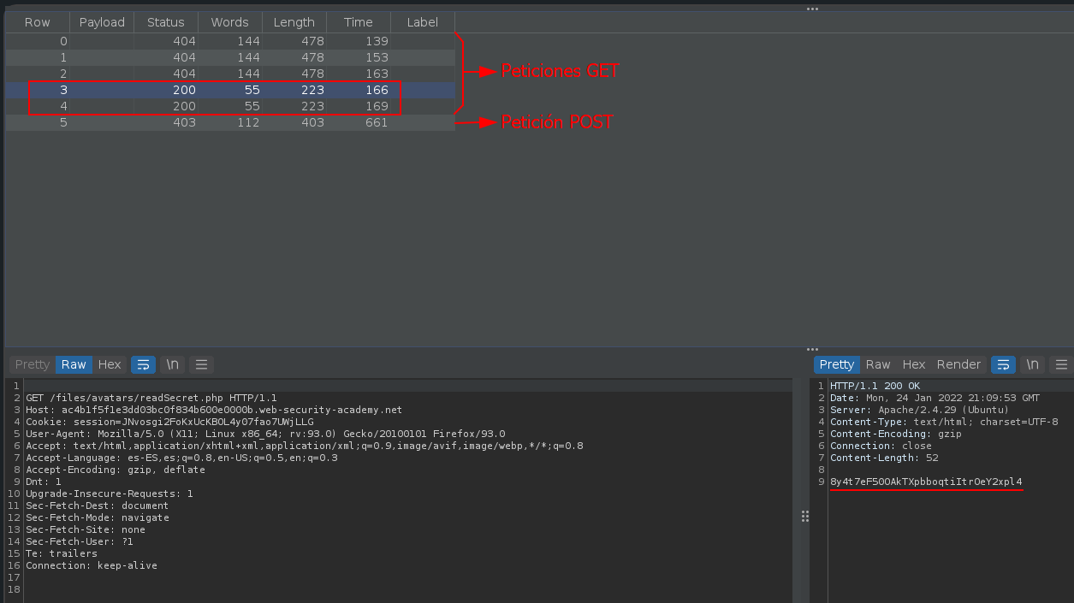The width and height of the screenshot is (1074, 603).
Task: Select the underlined secret string on line 9
Action: click(926, 482)
